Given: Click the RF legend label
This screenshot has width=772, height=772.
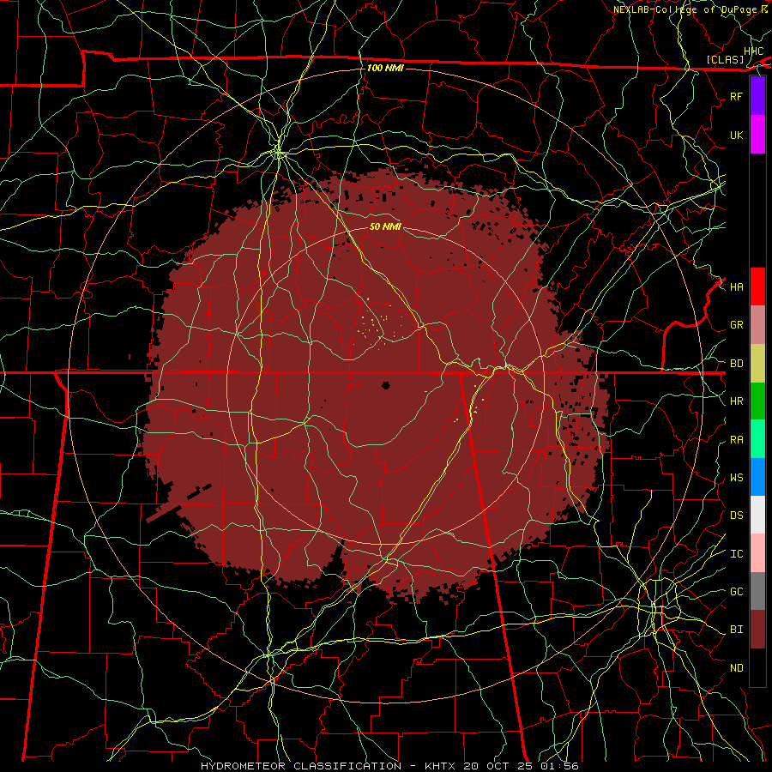Looking at the screenshot, I should coord(737,96).
